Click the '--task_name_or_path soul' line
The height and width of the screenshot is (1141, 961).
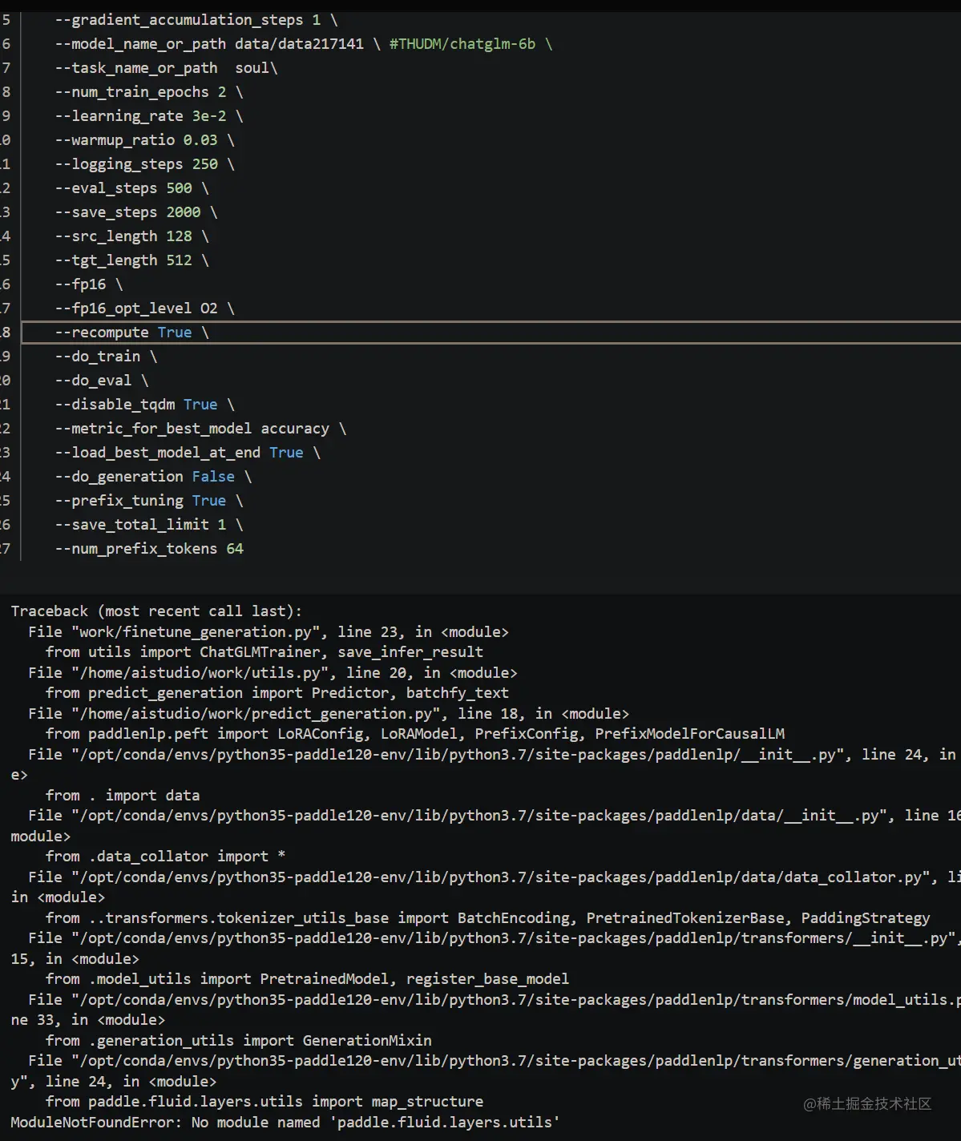(x=166, y=67)
